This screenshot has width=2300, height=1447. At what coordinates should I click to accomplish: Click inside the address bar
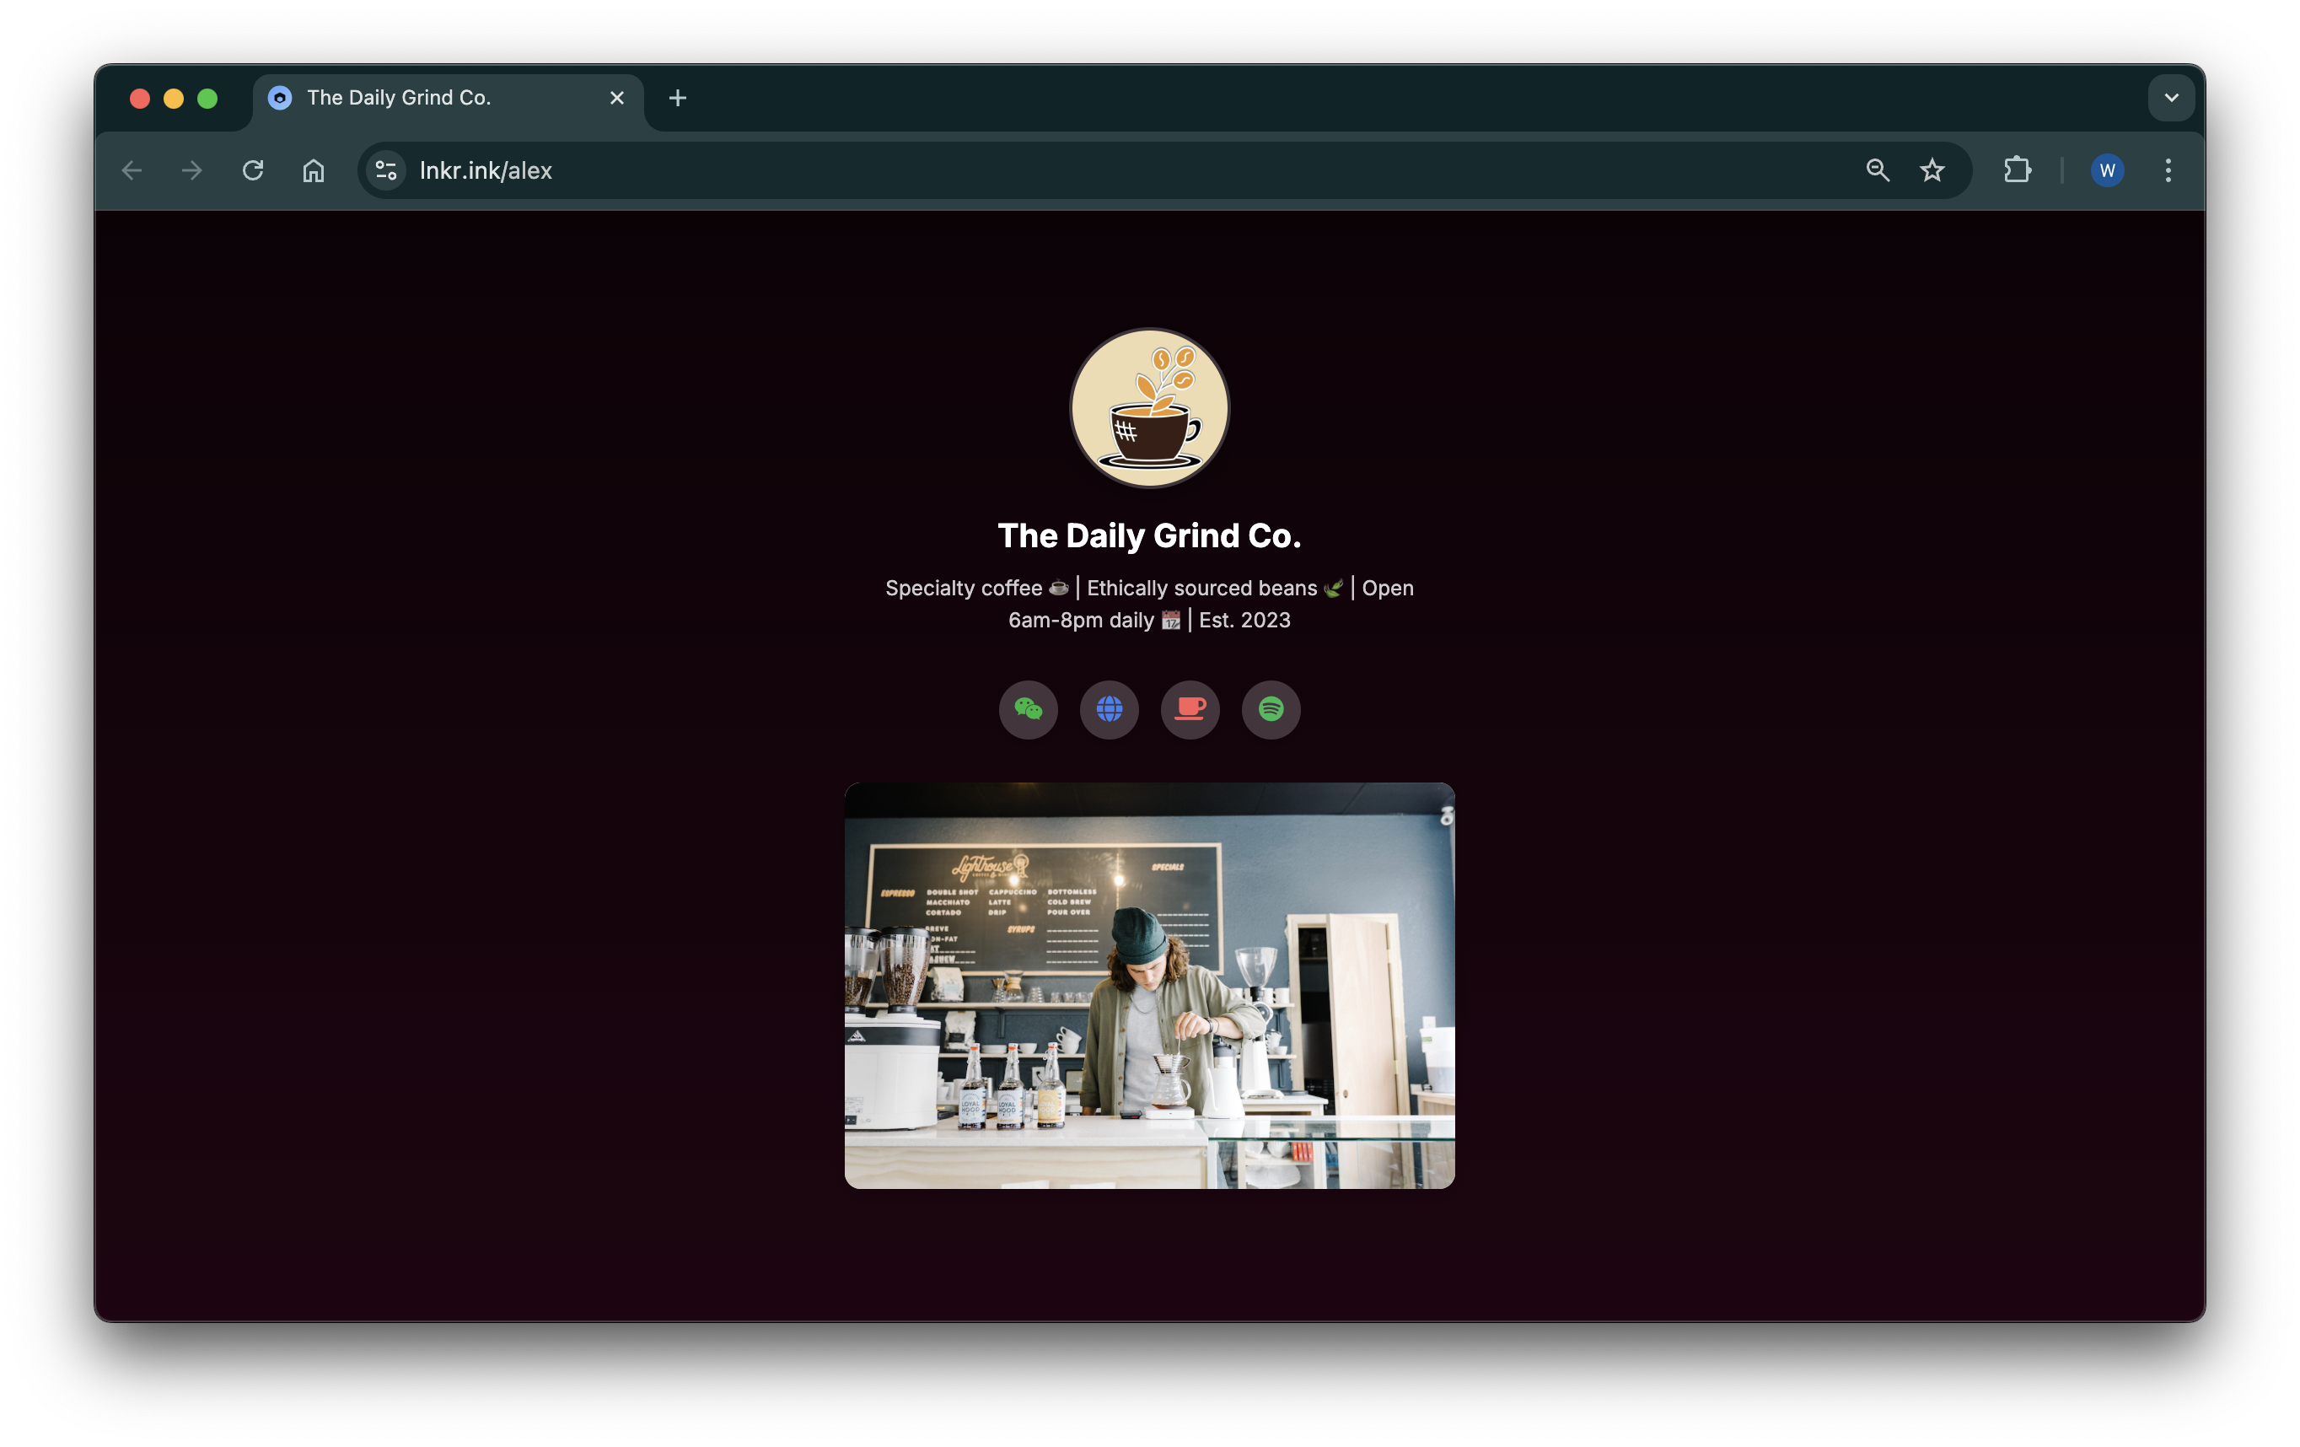860,170
